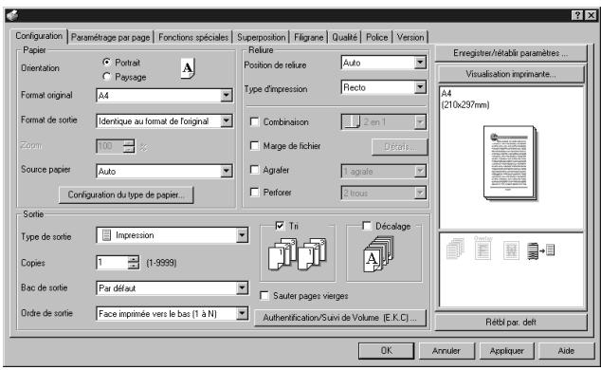Click the watermark status icon
The height and width of the screenshot is (370, 601).
[x=511, y=250]
